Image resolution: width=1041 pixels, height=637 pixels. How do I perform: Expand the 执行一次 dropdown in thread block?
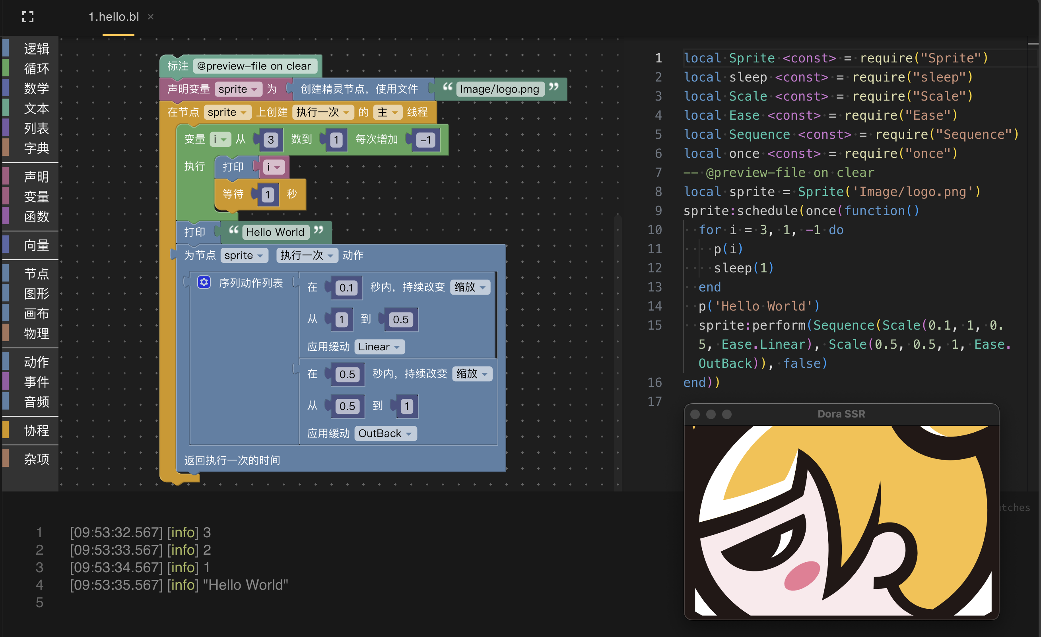click(x=323, y=112)
